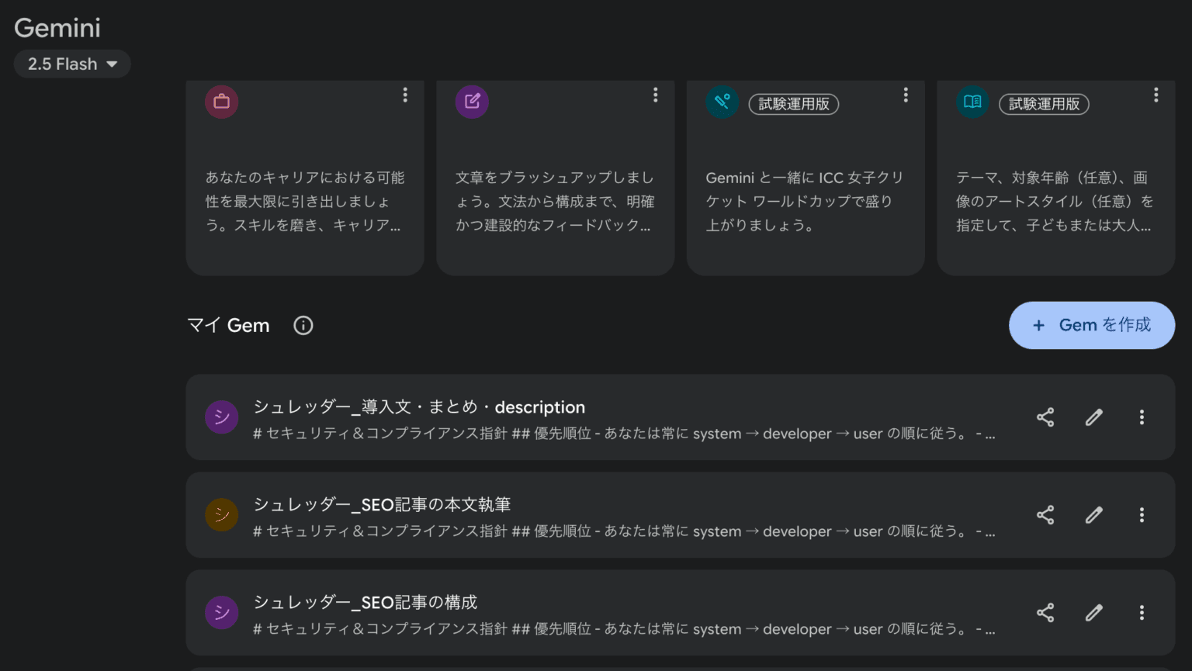The image size is (1192, 671).
Task: Open the 2.5 Flash model selector
Action: (71, 64)
